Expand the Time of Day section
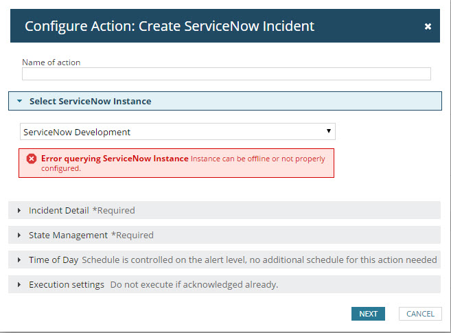Image resolution: width=451 pixels, height=333 pixels. pos(224,260)
